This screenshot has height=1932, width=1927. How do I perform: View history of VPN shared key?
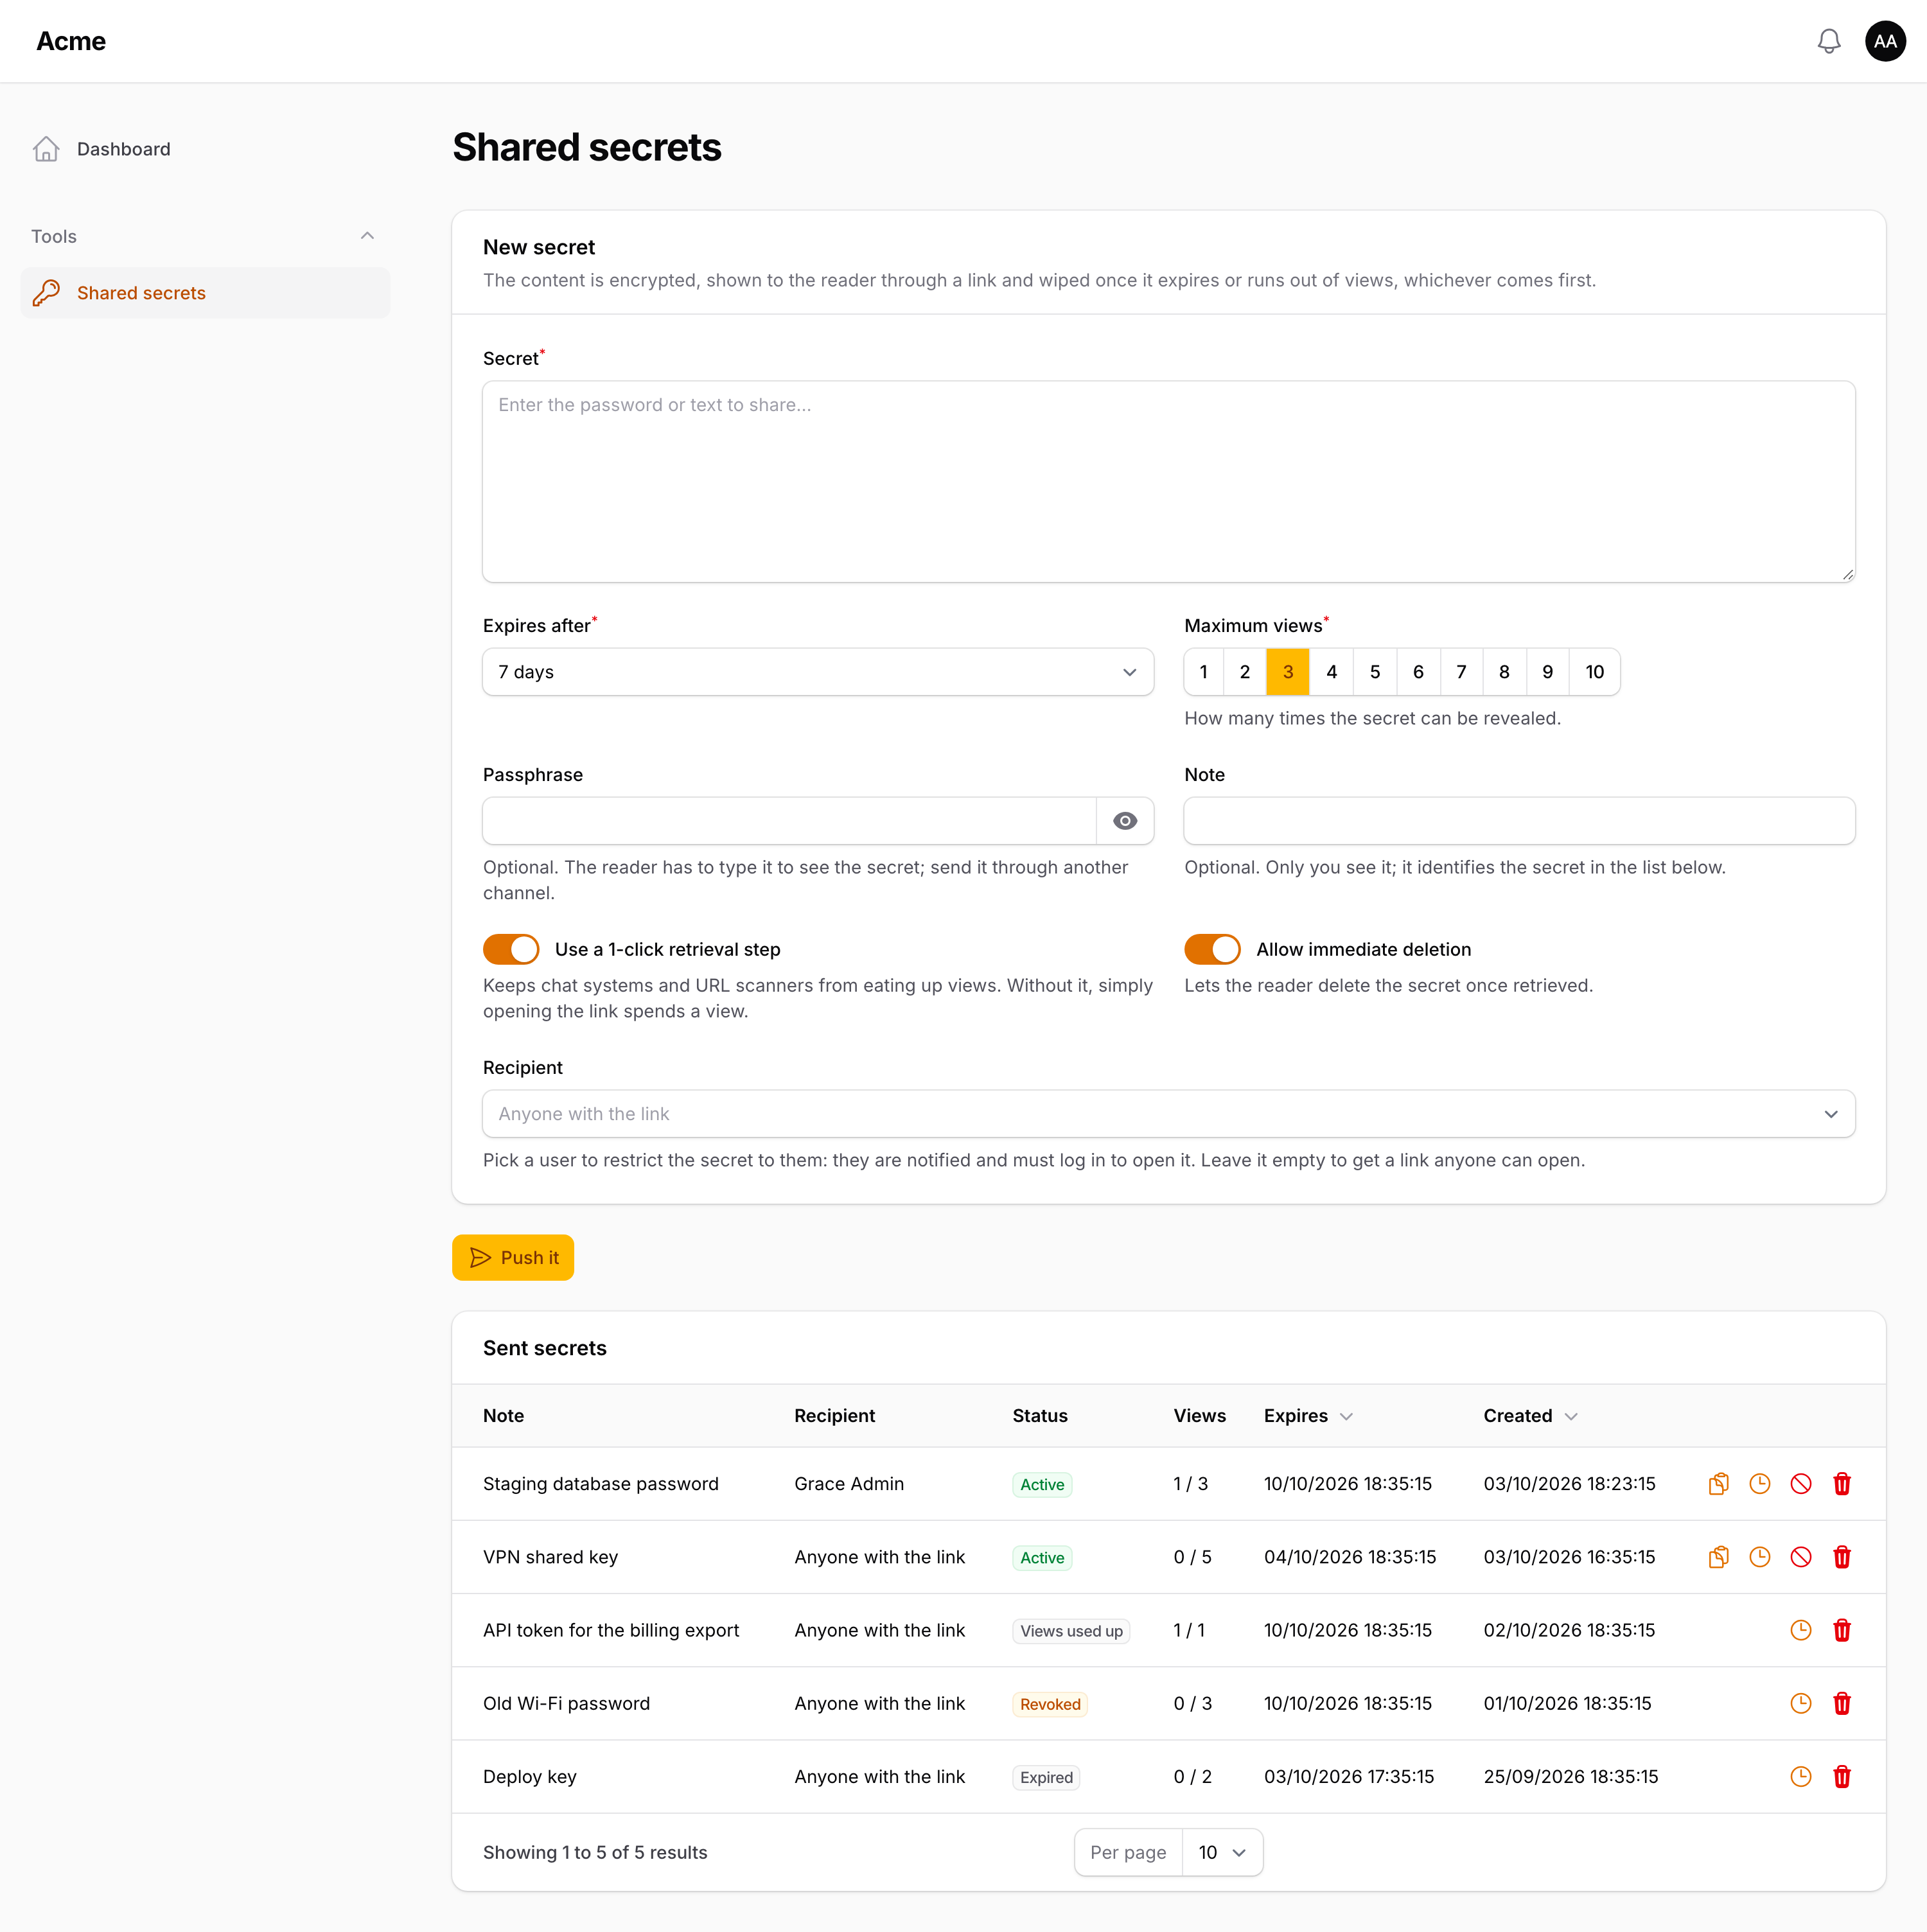(1759, 1557)
